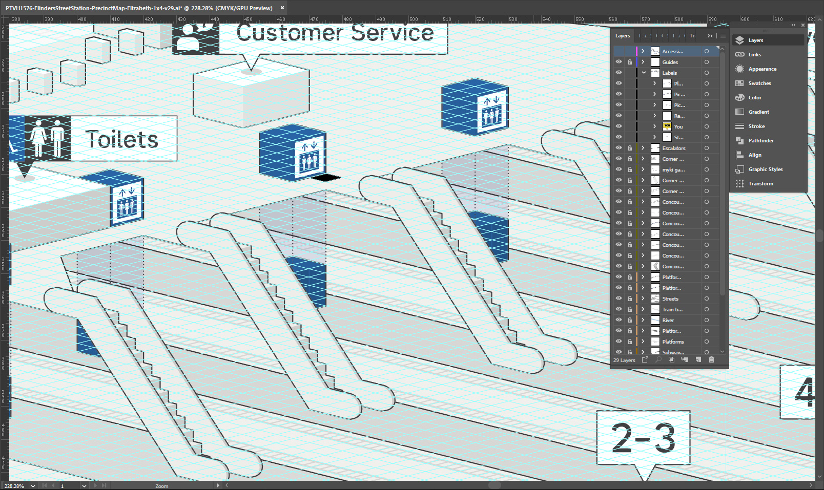Select the document tab PTVH1576-FlindersStreetStation
824x490 pixels.
(139, 8)
